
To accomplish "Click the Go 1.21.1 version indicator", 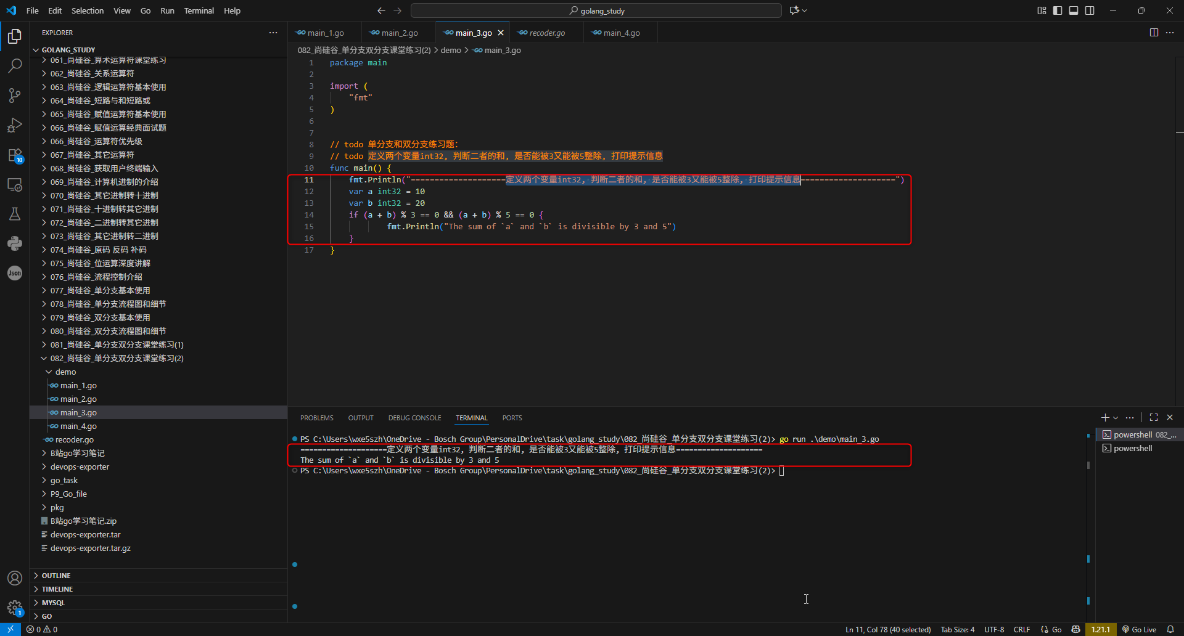I will [x=1100, y=629].
